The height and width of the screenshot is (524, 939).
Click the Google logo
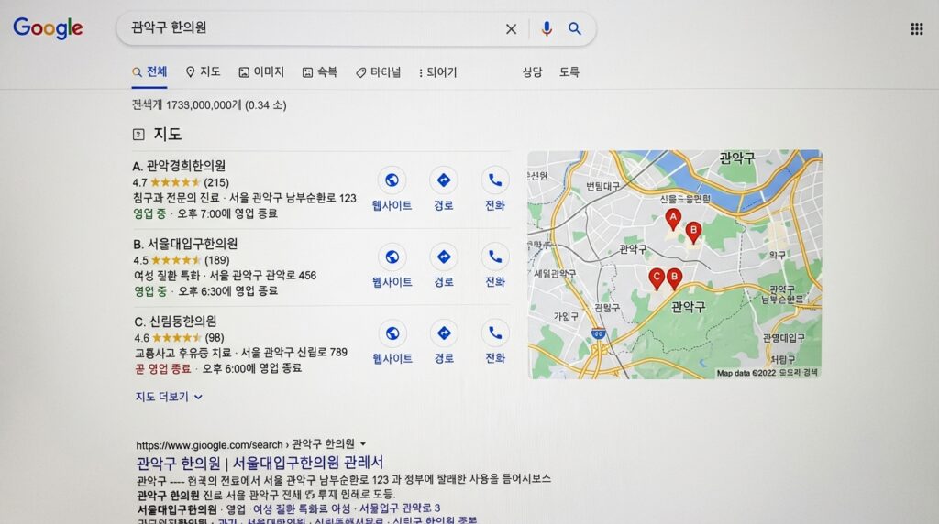(x=48, y=28)
